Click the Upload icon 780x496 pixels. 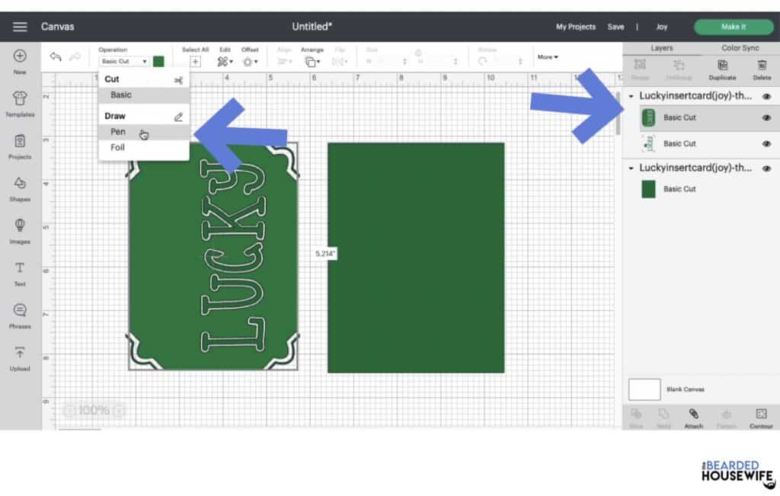pos(20,354)
